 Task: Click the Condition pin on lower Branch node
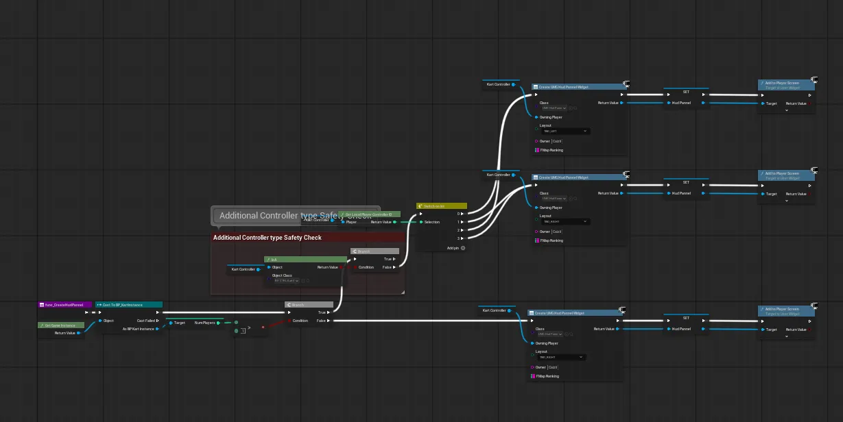click(x=289, y=321)
